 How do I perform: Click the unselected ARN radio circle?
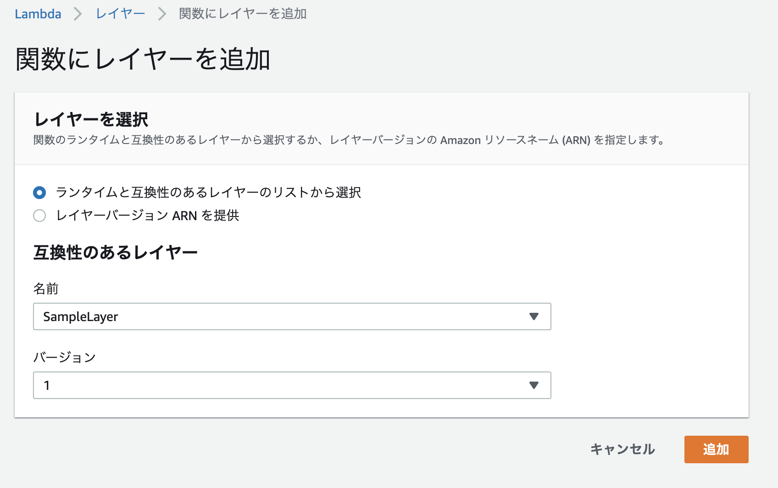[39, 215]
